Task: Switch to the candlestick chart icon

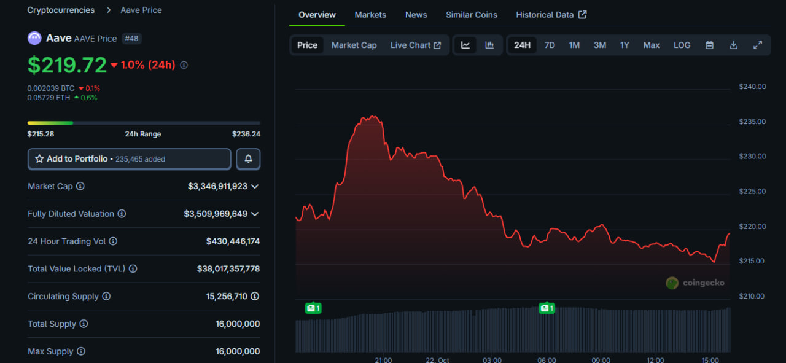Action: coord(489,45)
